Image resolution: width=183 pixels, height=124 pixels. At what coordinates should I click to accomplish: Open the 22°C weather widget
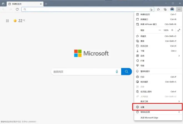pos(19,21)
